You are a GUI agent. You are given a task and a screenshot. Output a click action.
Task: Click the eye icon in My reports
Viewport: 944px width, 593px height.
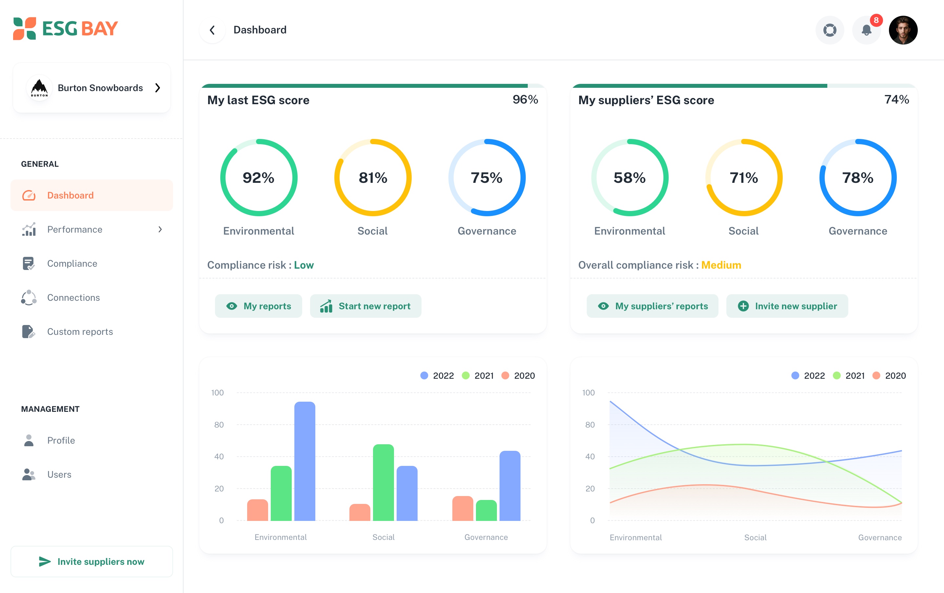232,306
